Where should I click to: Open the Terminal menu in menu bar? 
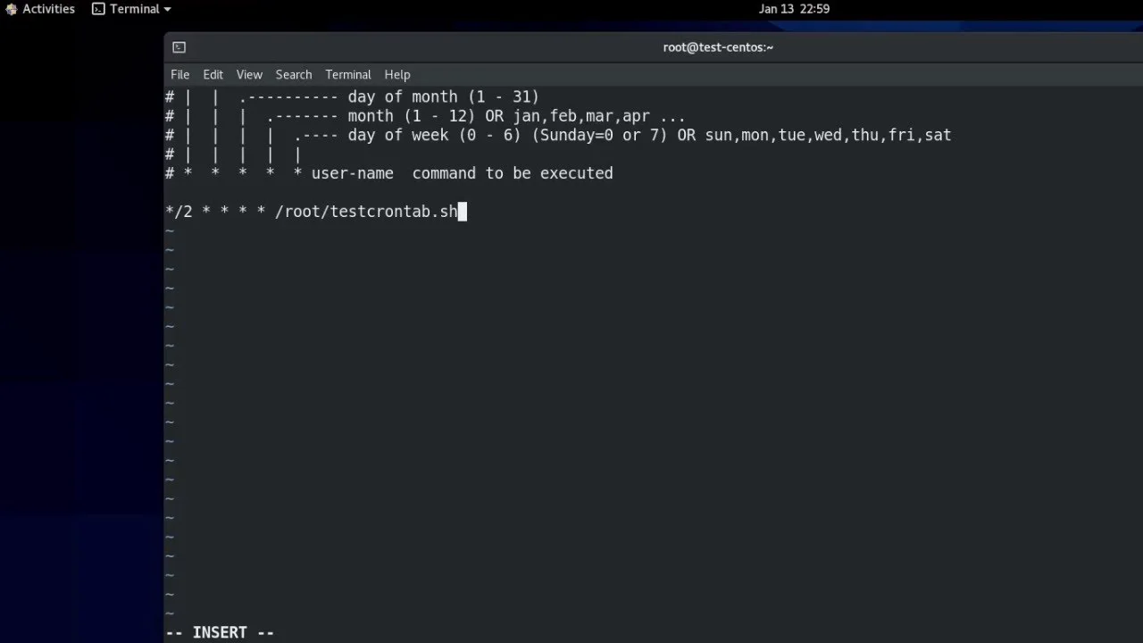347,75
